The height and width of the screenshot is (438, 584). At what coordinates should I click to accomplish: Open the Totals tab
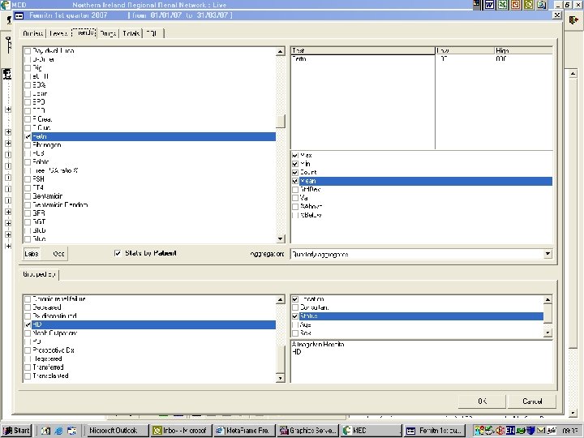pos(131,33)
